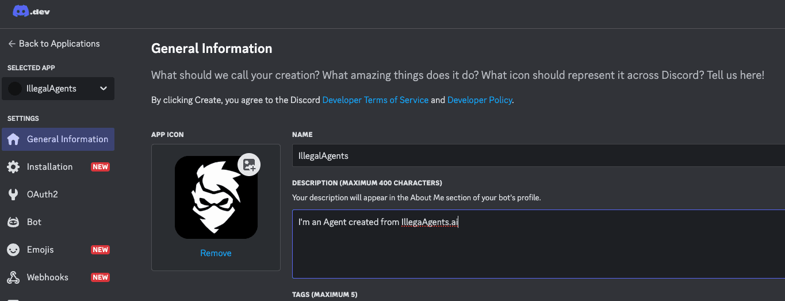Go back to Applications
The image size is (785, 301).
53,44
